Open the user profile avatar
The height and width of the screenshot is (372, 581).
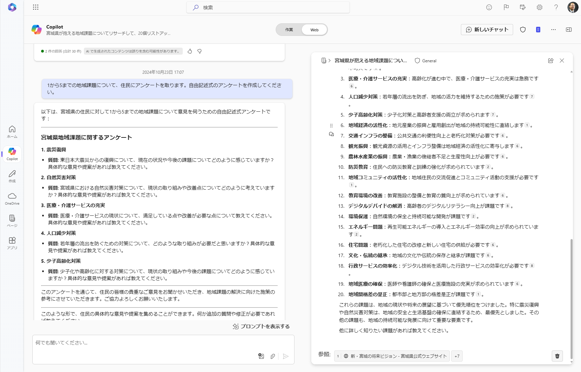coord(573,7)
